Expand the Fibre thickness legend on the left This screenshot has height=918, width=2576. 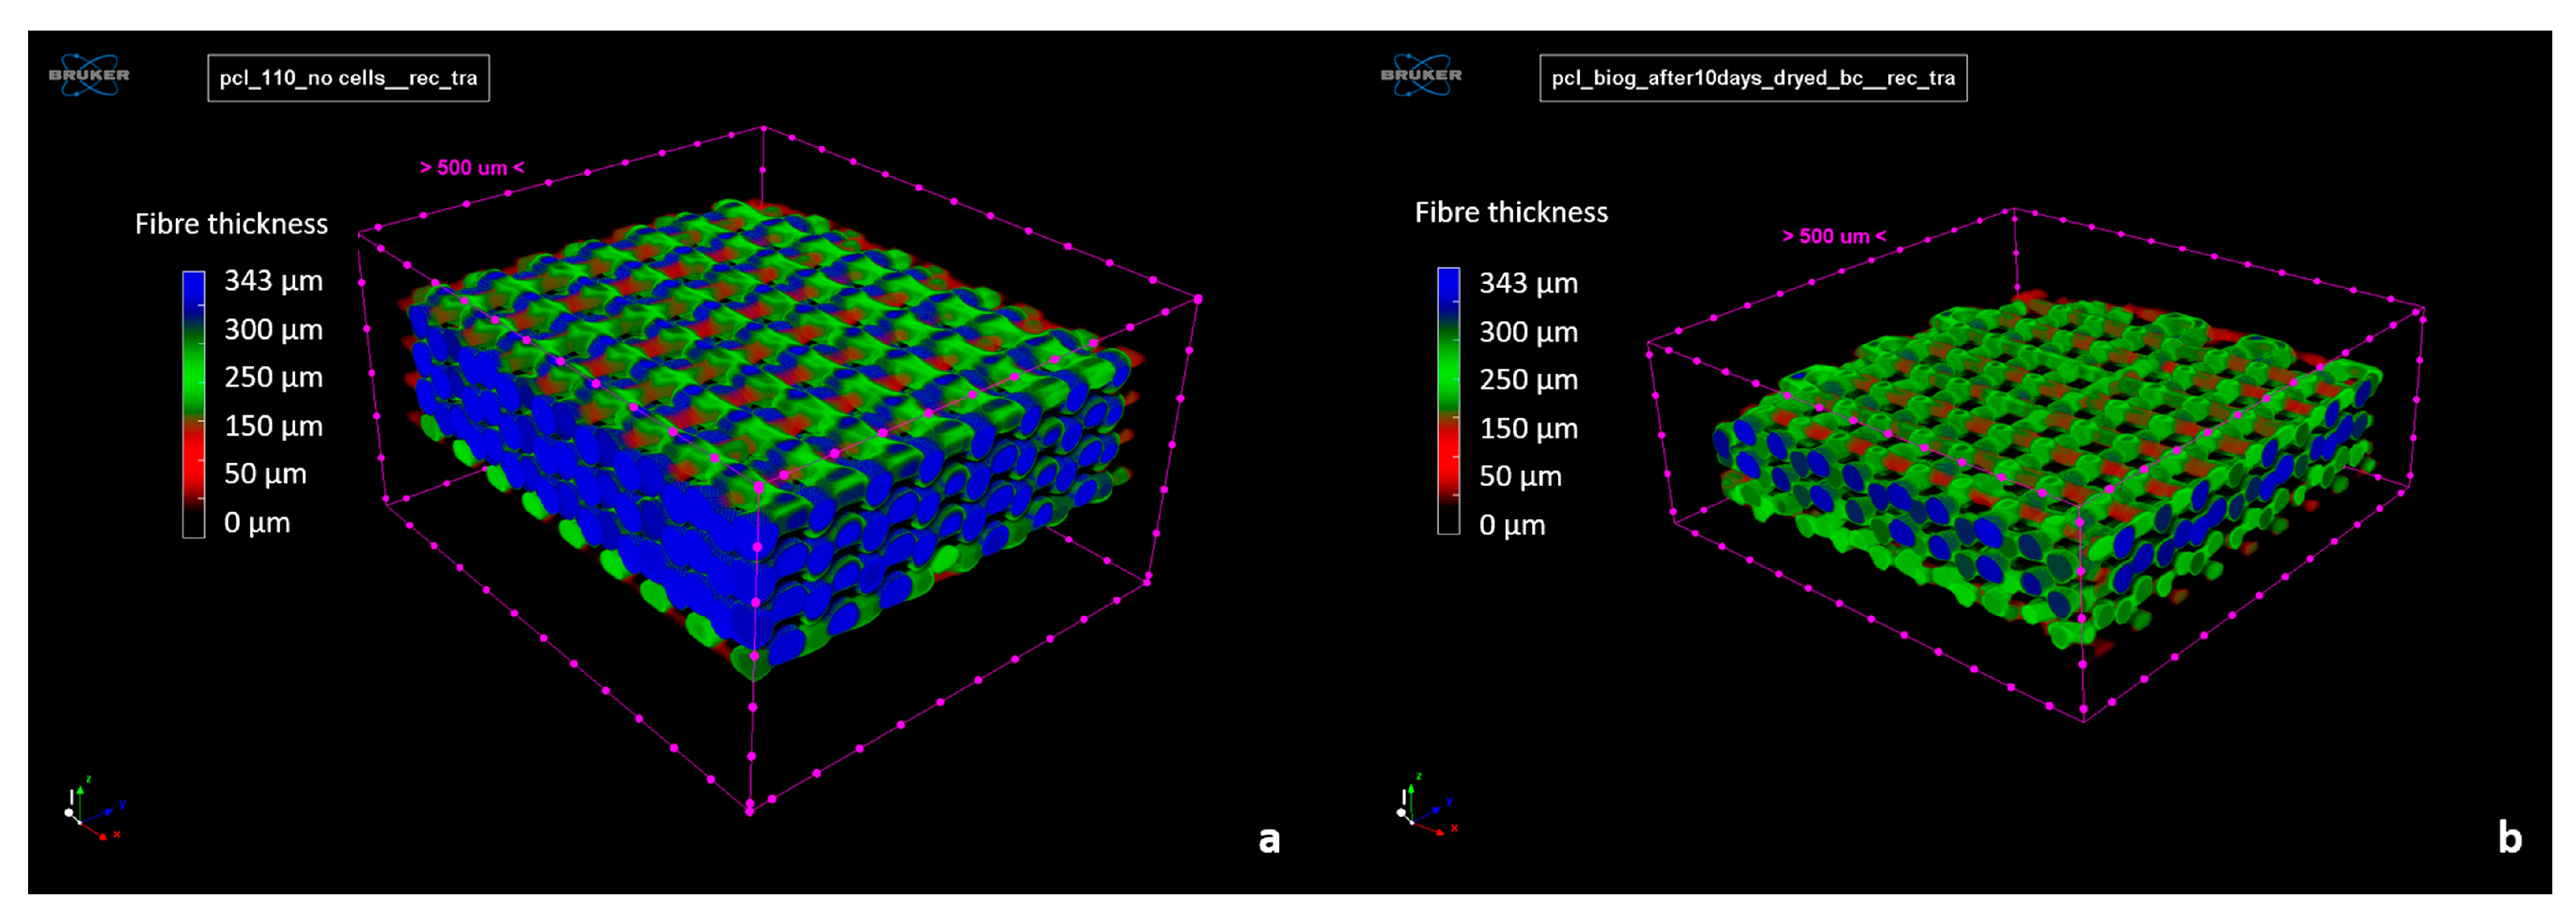[232, 224]
